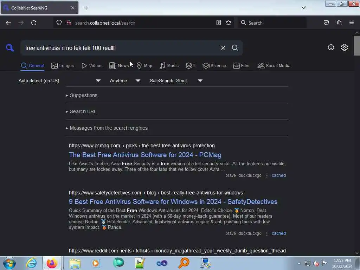
Task: Switch to Map category
Action: click(x=144, y=66)
